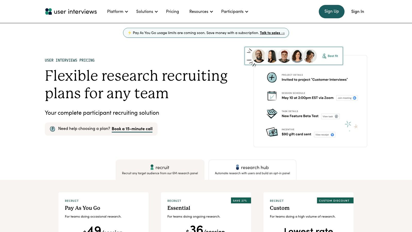
Task: Expand the Resources dropdown
Action: click(x=201, y=12)
